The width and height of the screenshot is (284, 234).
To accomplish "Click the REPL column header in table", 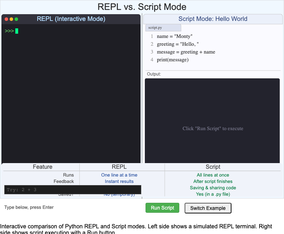I will click(x=119, y=167).
